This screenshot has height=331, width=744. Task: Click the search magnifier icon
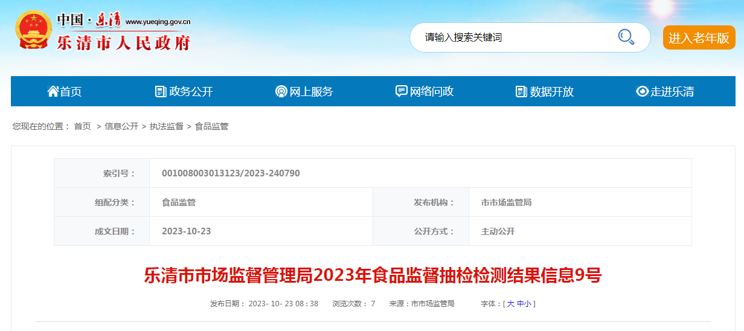point(626,37)
